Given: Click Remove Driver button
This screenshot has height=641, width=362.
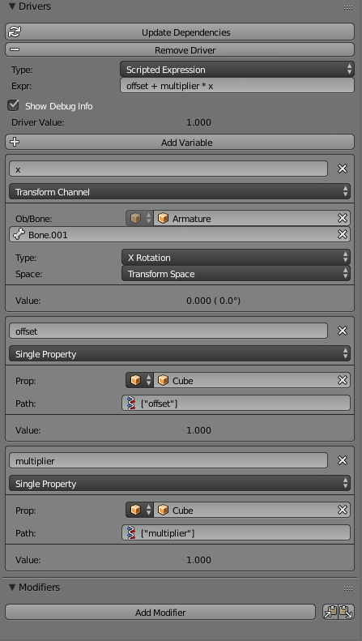Looking at the screenshot, I should [x=180, y=50].
